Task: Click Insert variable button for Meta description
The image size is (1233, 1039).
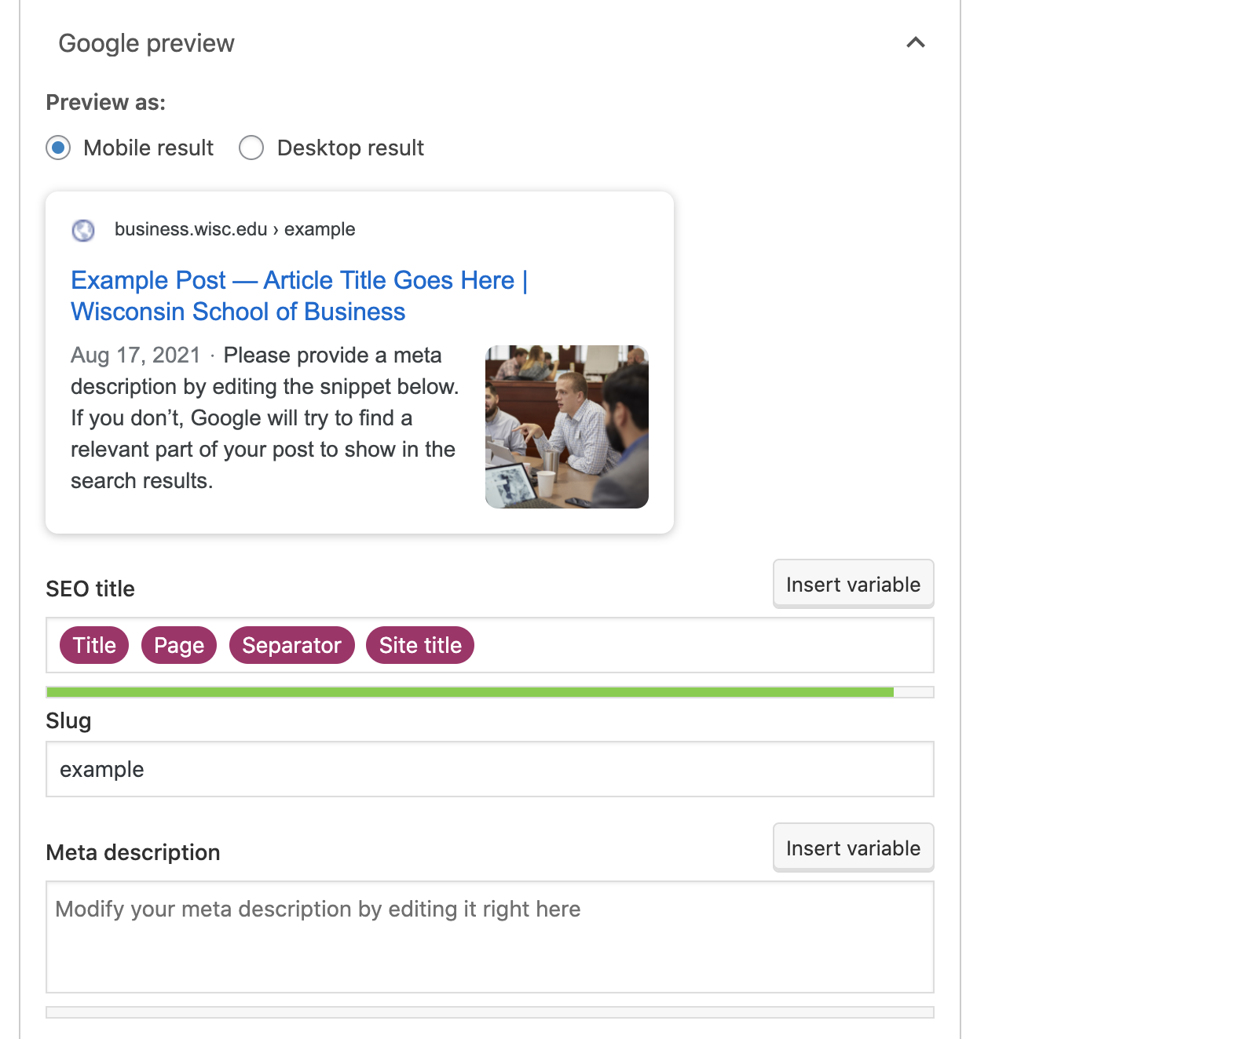Action: [x=853, y=848]
